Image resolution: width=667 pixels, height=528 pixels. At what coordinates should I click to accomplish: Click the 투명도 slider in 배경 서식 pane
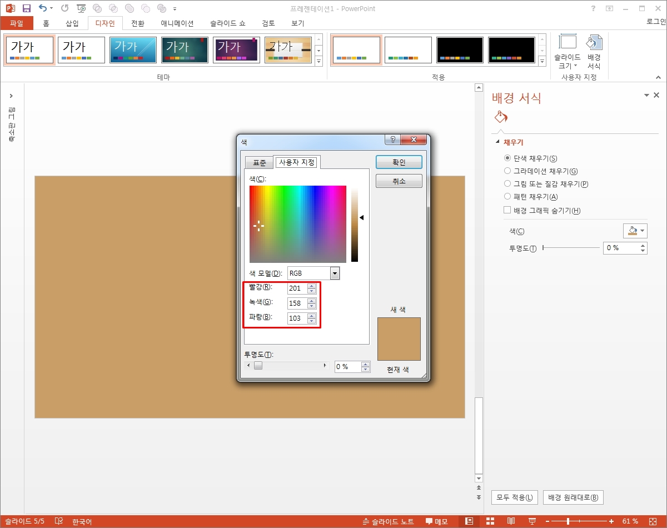coord(571,248)
